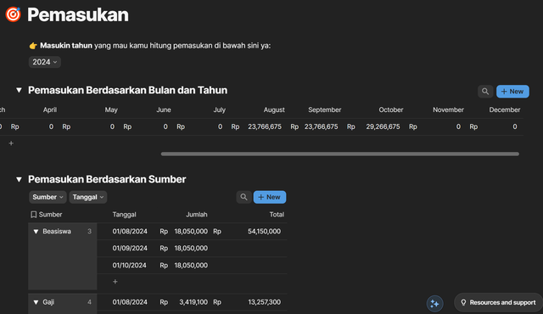Image resolution: width=543 pixels, height=314 pixels.
Task: Click the December value 0
Action: pos(515,126)
